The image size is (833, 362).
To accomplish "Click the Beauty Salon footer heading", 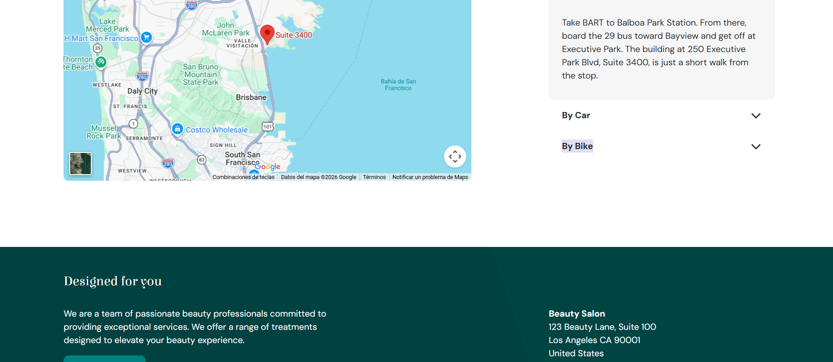I will pyautogui.click(x=577, y=313).
